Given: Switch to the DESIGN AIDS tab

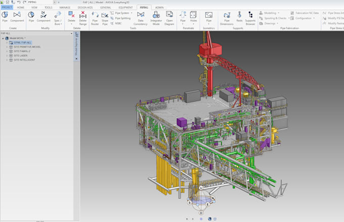Looking at the screenshot, I should pos(85,7).
